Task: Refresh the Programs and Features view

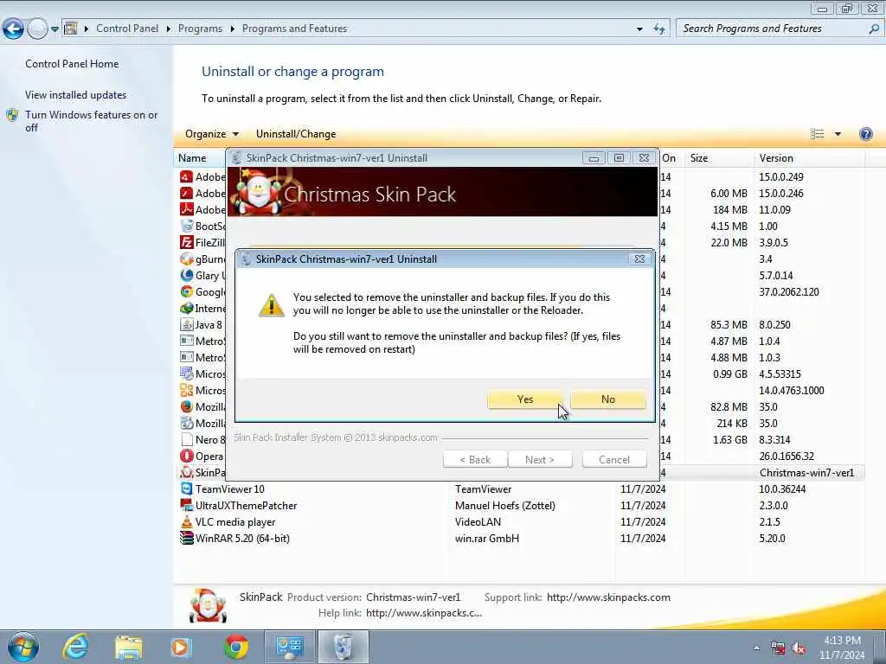Action: tap(658, 29)
